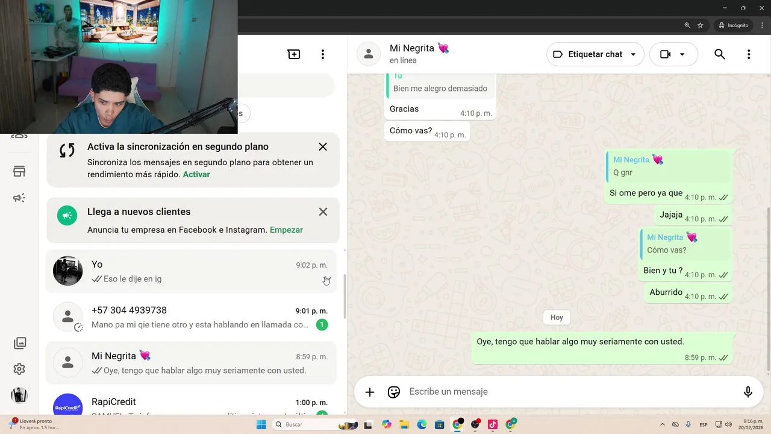The image size is (771, 434).
Task: Click the quoted Bien me alegro demasiado reply
Action: click(440, 86)
